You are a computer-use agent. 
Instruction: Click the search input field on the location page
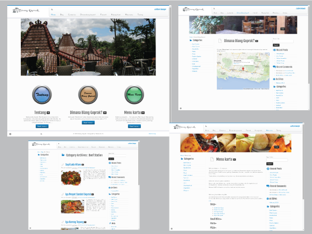pos(283,42)
